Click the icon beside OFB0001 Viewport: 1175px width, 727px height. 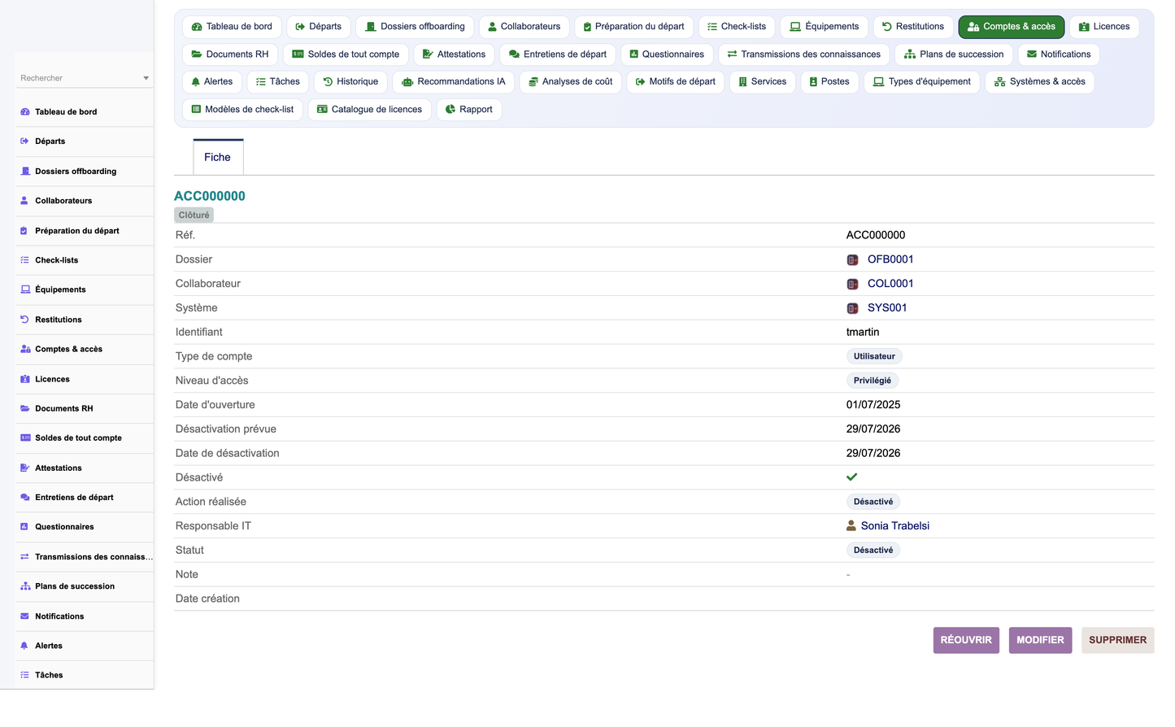pyautogui.click(x=852, y=260)
